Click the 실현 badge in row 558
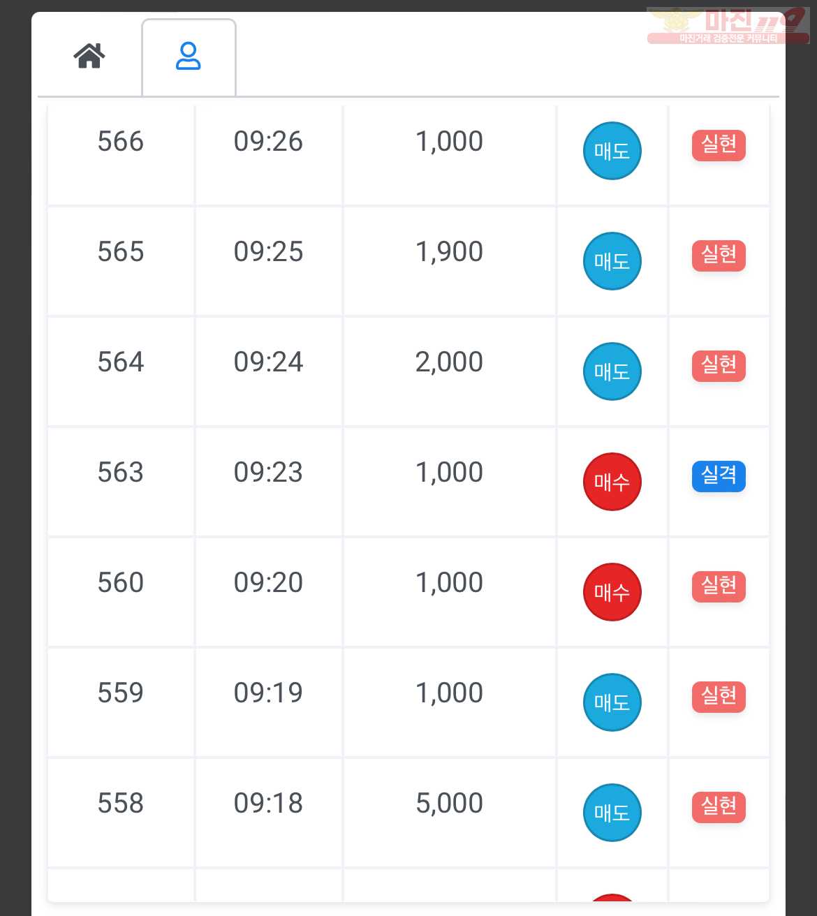This screenshot has width=817, height=916. pyautogui.click(x=719, y=807)
